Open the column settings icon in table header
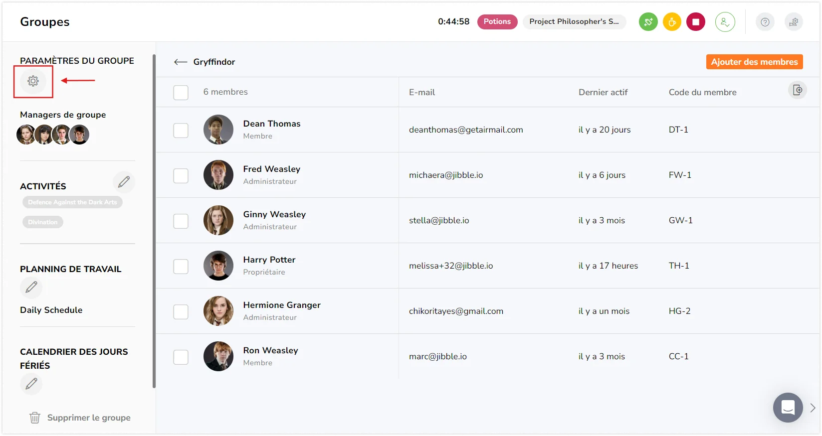This screenshot has width=822, height=436. coord(797,90)
